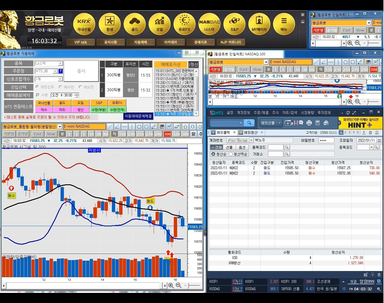The height and width of the screenshot is (303, 384).
Task: Open the 설정 menu in 1QHTS
Action: (230, 113)
